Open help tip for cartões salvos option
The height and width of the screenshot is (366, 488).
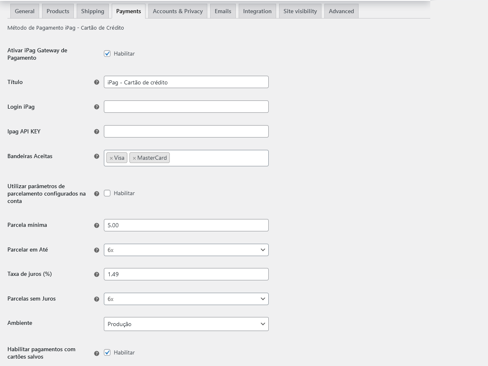pos(96,353)
